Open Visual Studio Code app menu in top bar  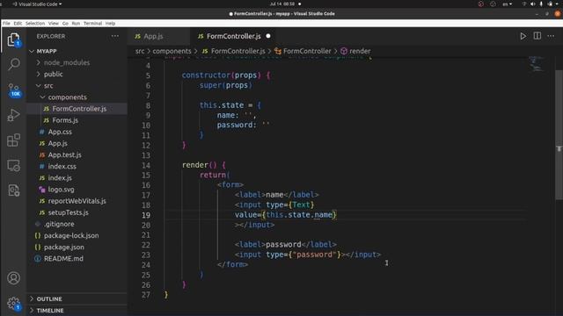(37, 4)
